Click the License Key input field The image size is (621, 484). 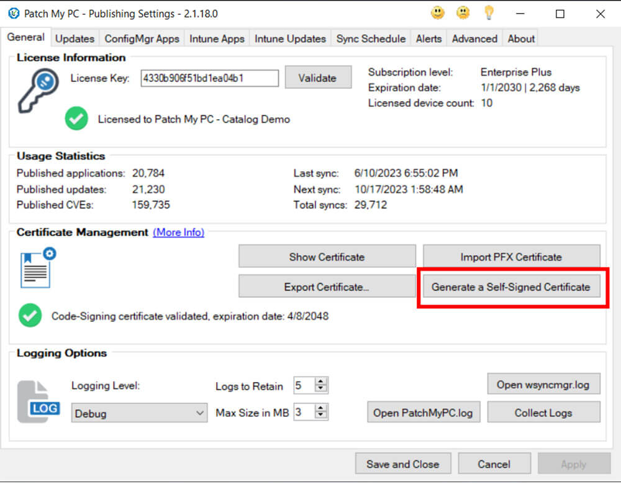click(x=210, y=78)
